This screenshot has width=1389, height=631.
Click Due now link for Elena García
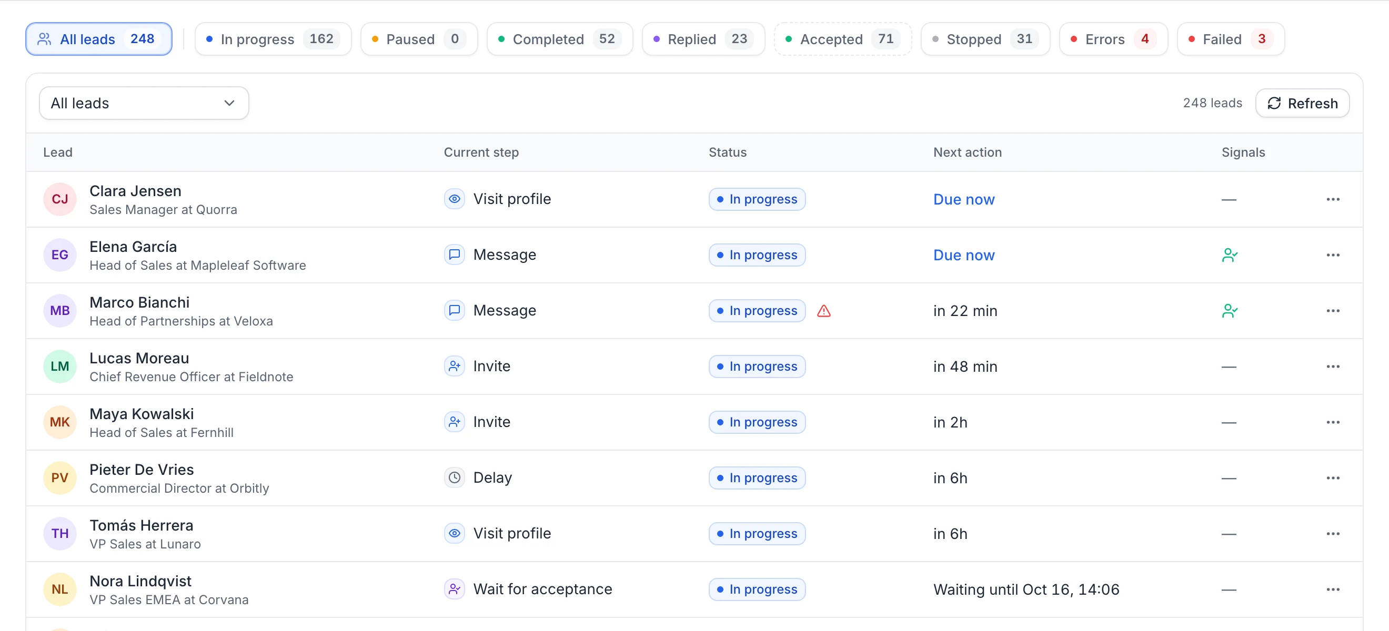click(963, 255)
